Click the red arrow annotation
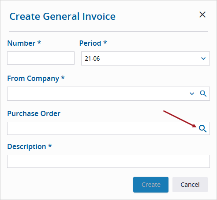Screen dimensions: 217x200 click(x=180, y=119)
